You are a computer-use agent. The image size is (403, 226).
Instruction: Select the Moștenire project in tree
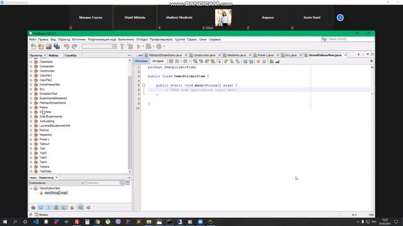45,135
